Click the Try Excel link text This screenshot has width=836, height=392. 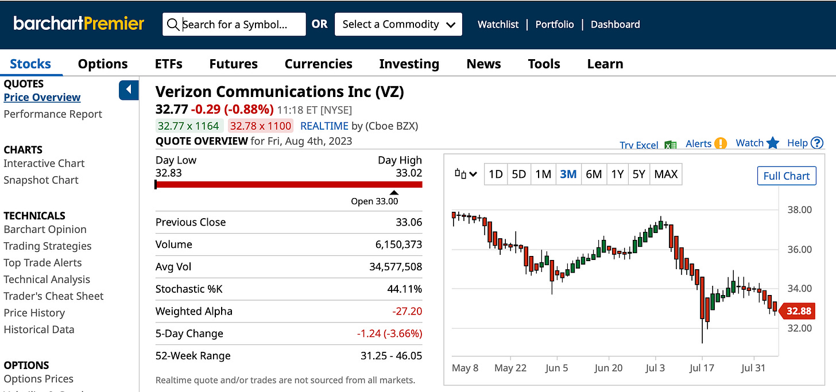coord(639,145)
